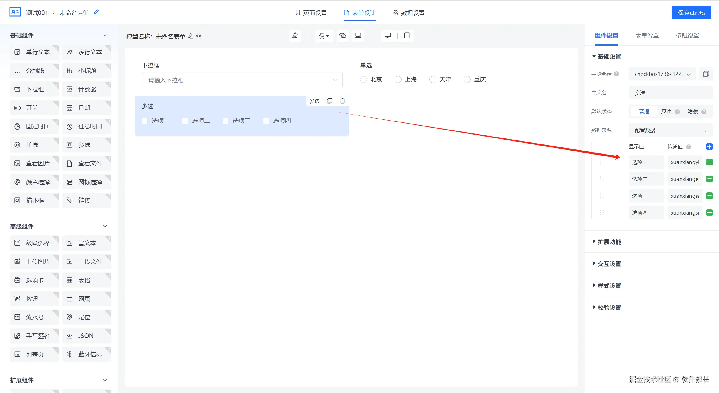
Task: Click the clear canvas broom icon
Action: 295,36
